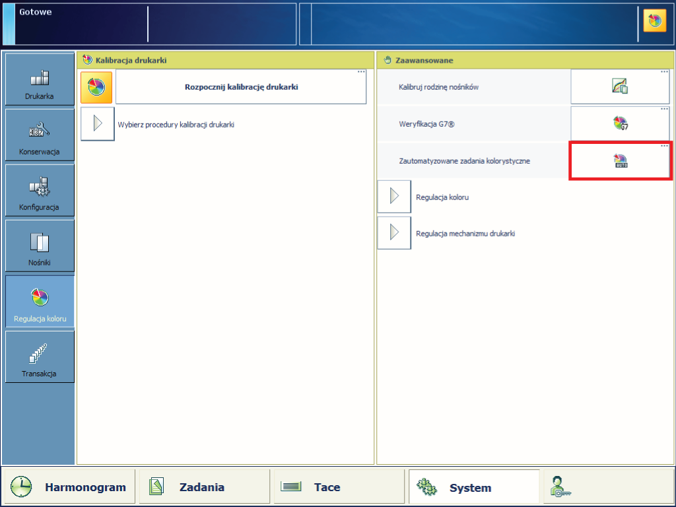Switch to the System tab
Screen dimensions: 676x507
[473, 487]
